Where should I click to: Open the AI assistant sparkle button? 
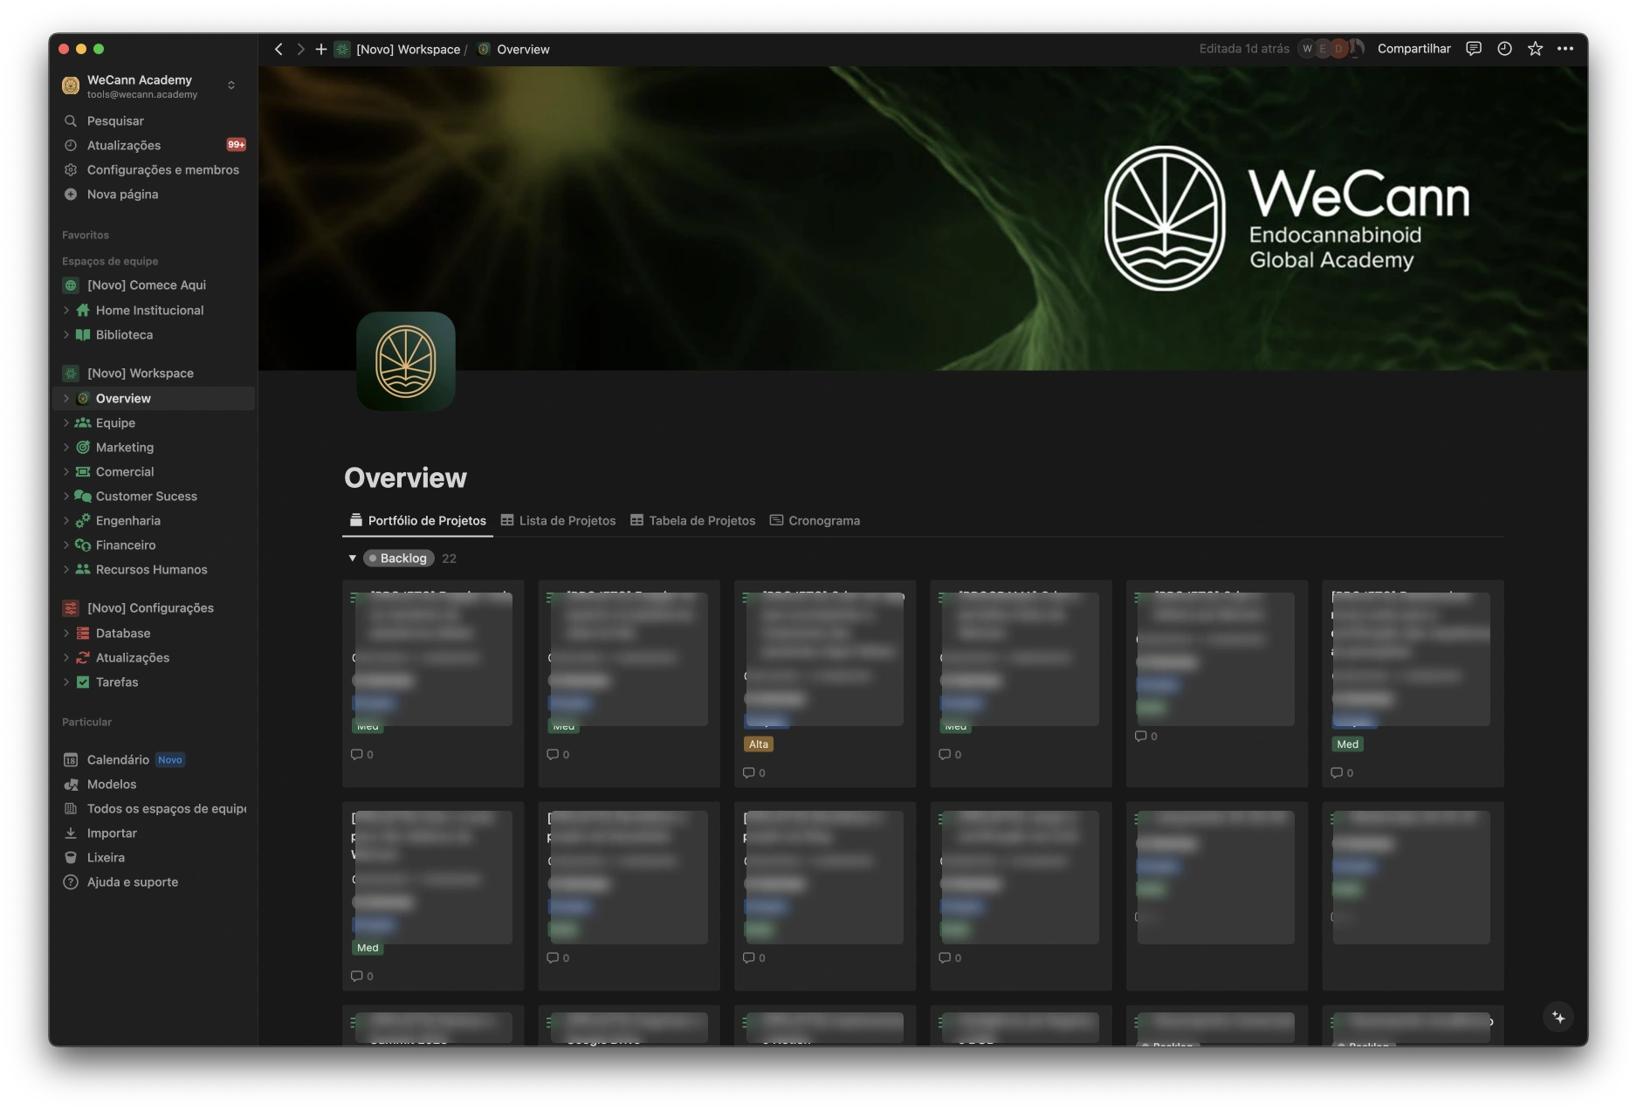(1558, 1017)
